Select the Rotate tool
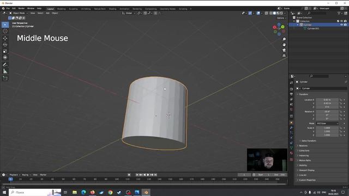 coord(5,45)
